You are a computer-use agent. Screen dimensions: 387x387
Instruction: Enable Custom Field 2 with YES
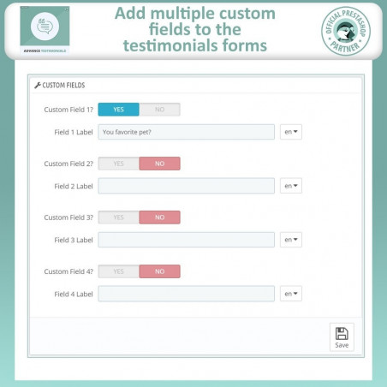point(119,164)
